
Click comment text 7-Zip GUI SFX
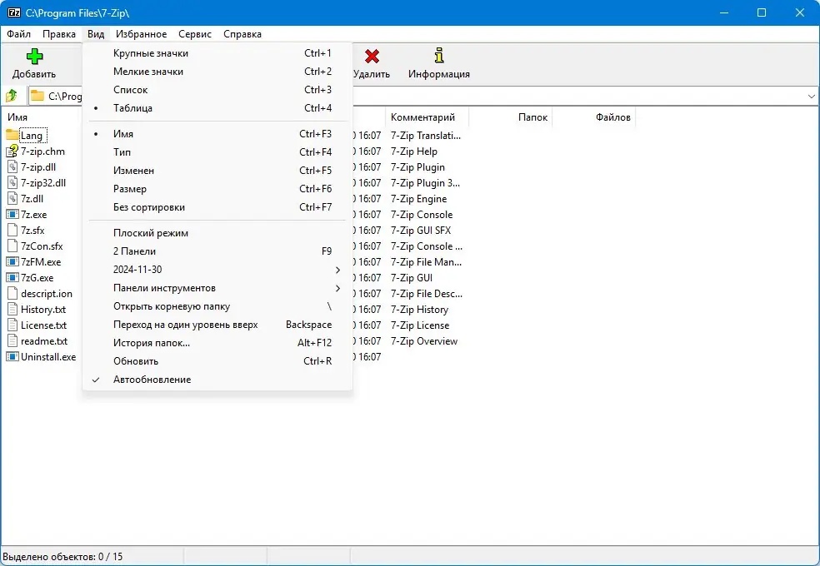pyautogui.click(x=421, y=231)
